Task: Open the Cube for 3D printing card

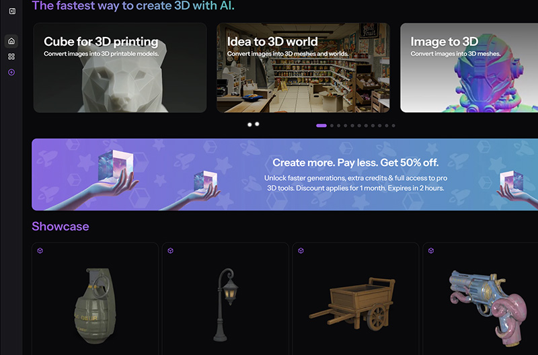Action: 120,67
